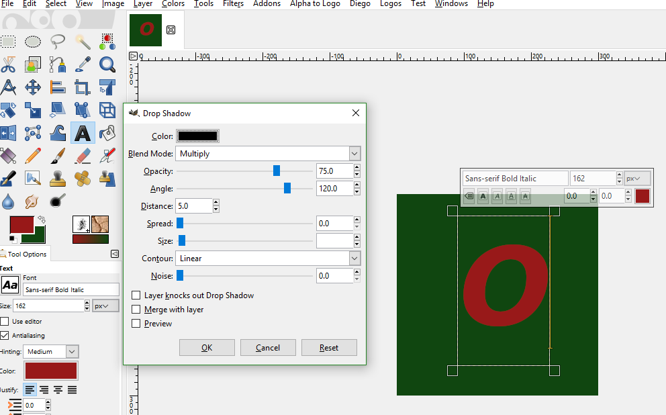Expand the Contour dropdown
Screen dimensions: 666x415
pyautogui.click(x=268, y=259)
